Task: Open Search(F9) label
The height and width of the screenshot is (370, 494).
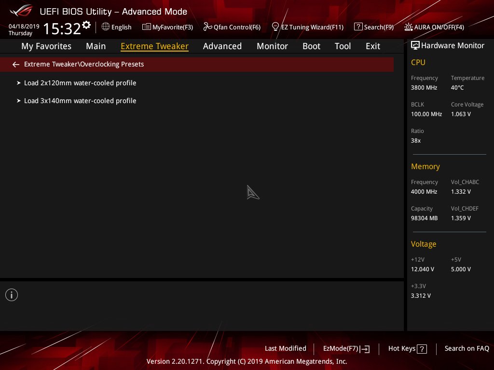Action: tap(379, 27)
